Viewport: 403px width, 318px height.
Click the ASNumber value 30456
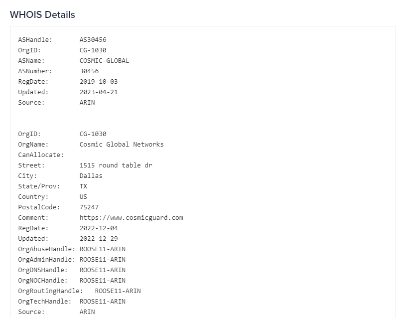[x=89, y=71]
